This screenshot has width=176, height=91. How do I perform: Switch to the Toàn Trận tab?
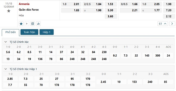click(29, 32)
